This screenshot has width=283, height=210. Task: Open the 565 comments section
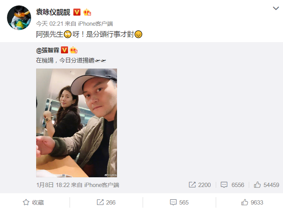pos(179,203)
